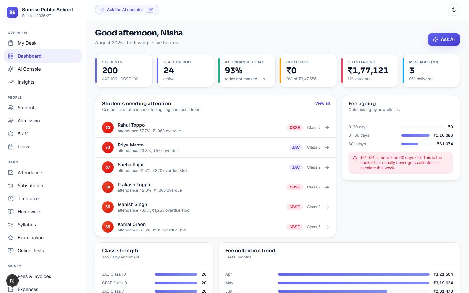This screenshot has width=469, height=293.
Task: Open Rahul Toppo row arrow
Action: pyautogui.click(x=327, y=128)
